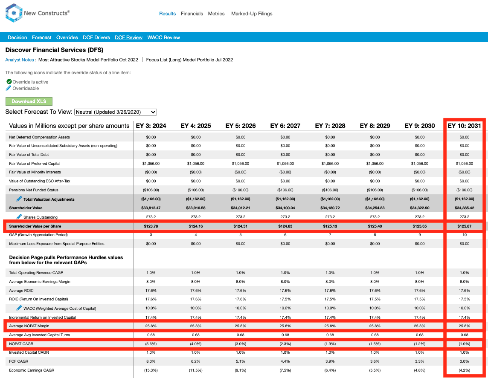The width and height of the screenshot is (488, 378).
Task: Click the NOPAT CAGR row label
Action: pyautogui.click(x=21, y=344)
